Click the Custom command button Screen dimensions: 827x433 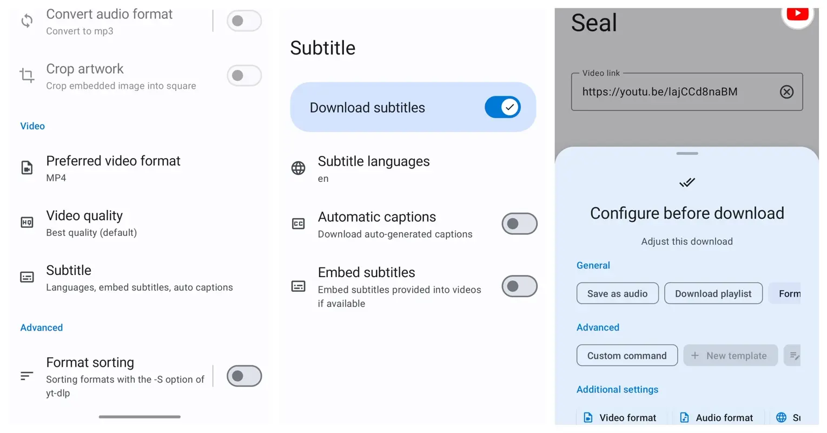[627, 355]
